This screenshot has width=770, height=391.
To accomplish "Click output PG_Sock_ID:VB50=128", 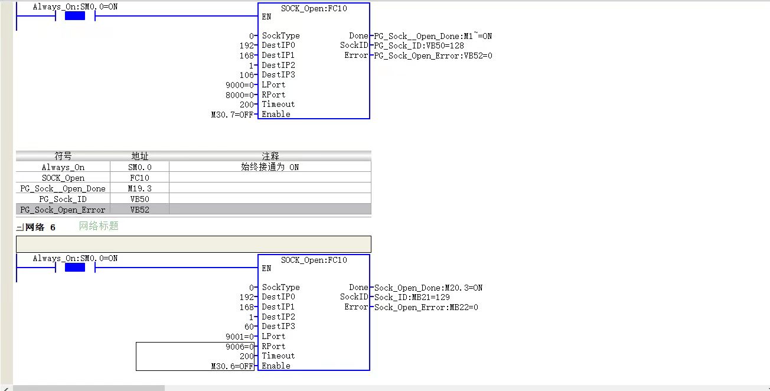I will 419,45.
